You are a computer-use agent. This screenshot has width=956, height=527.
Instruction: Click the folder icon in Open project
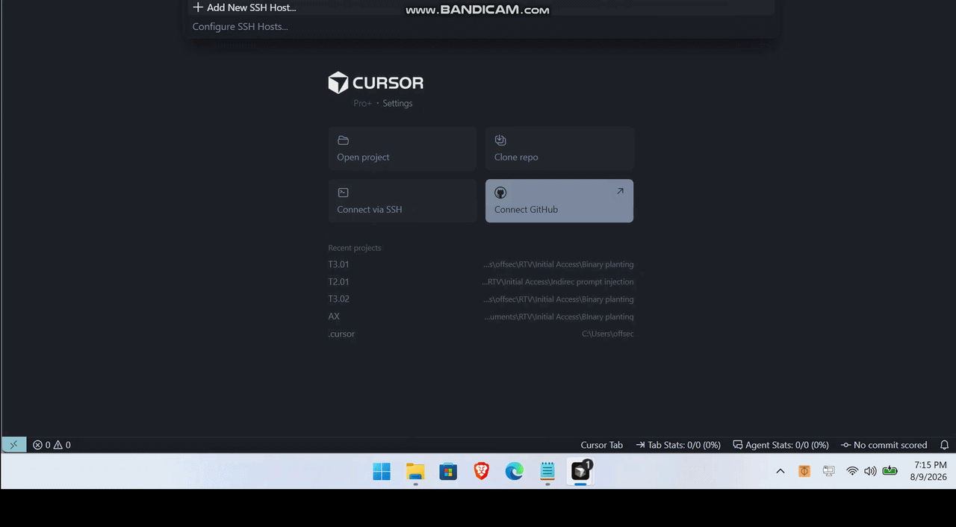tap(344, 140)
